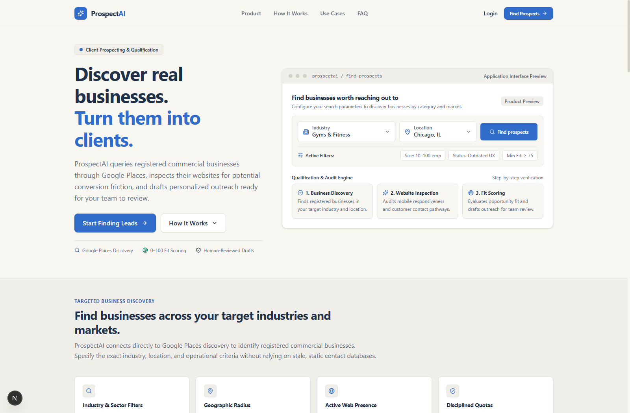Click the arrow icon in Start Finding Leads button
The height and width of the screenshot is (413, 630).
145,223
